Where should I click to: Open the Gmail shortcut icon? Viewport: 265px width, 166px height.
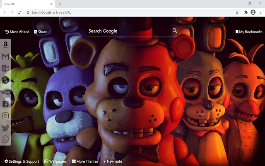coord(5,56)
